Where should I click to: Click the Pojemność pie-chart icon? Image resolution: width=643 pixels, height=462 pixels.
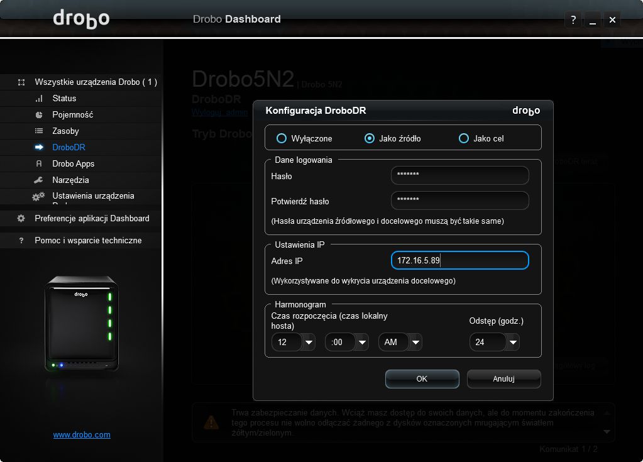pyautogui.click(x=39, y=115)
